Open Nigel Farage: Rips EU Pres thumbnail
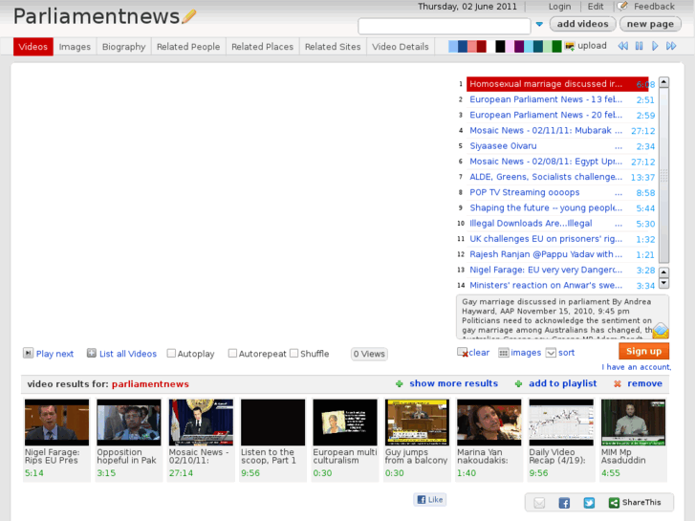The image size is (695, 521). click(56, 422)
